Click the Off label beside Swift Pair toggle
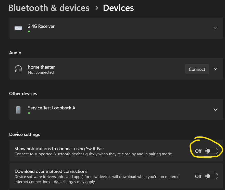The height and width of the screenshot is (190, 225). 198,151
